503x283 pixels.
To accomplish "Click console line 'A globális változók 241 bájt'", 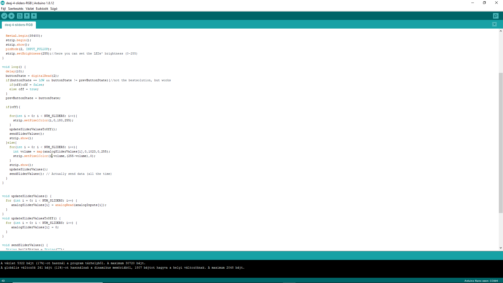I will click(123, 268).
